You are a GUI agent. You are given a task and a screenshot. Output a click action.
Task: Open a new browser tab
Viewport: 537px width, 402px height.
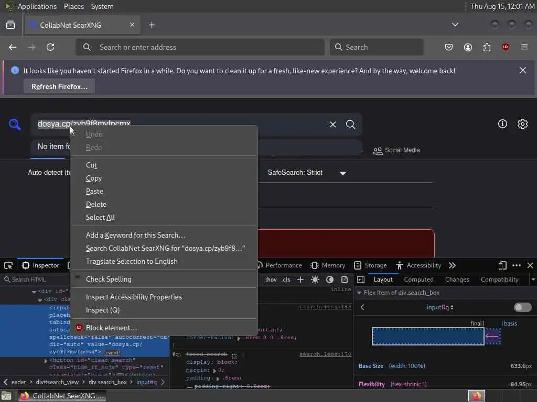152,25
